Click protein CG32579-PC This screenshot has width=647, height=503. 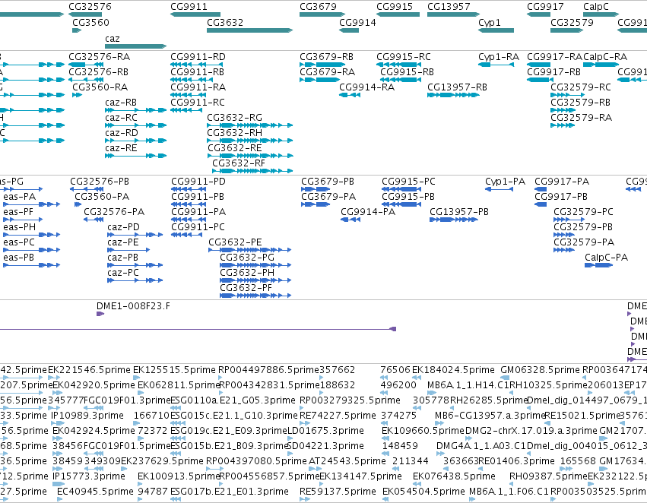pyautogui.click(x=583, y=212)
